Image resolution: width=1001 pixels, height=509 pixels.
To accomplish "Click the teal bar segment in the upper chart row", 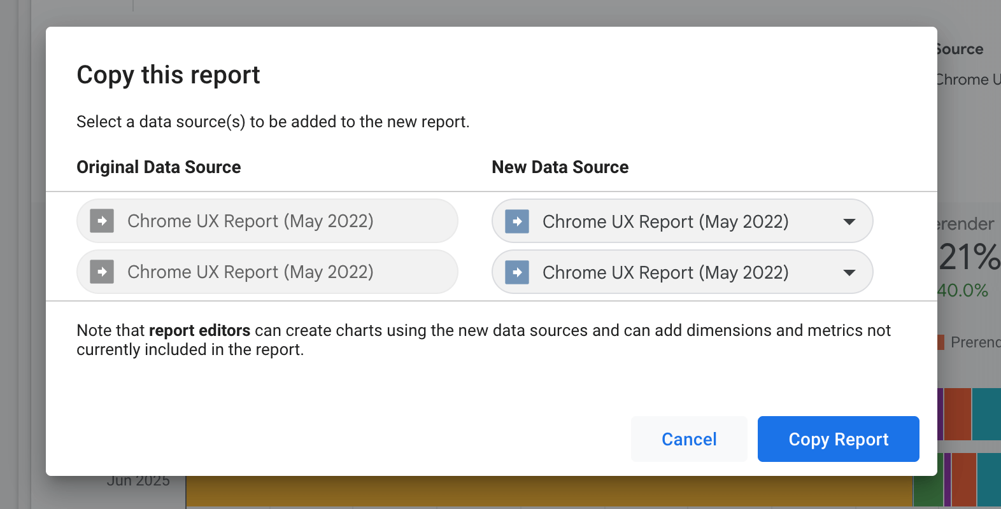I will pyautogui.click(x=986, y=414).
